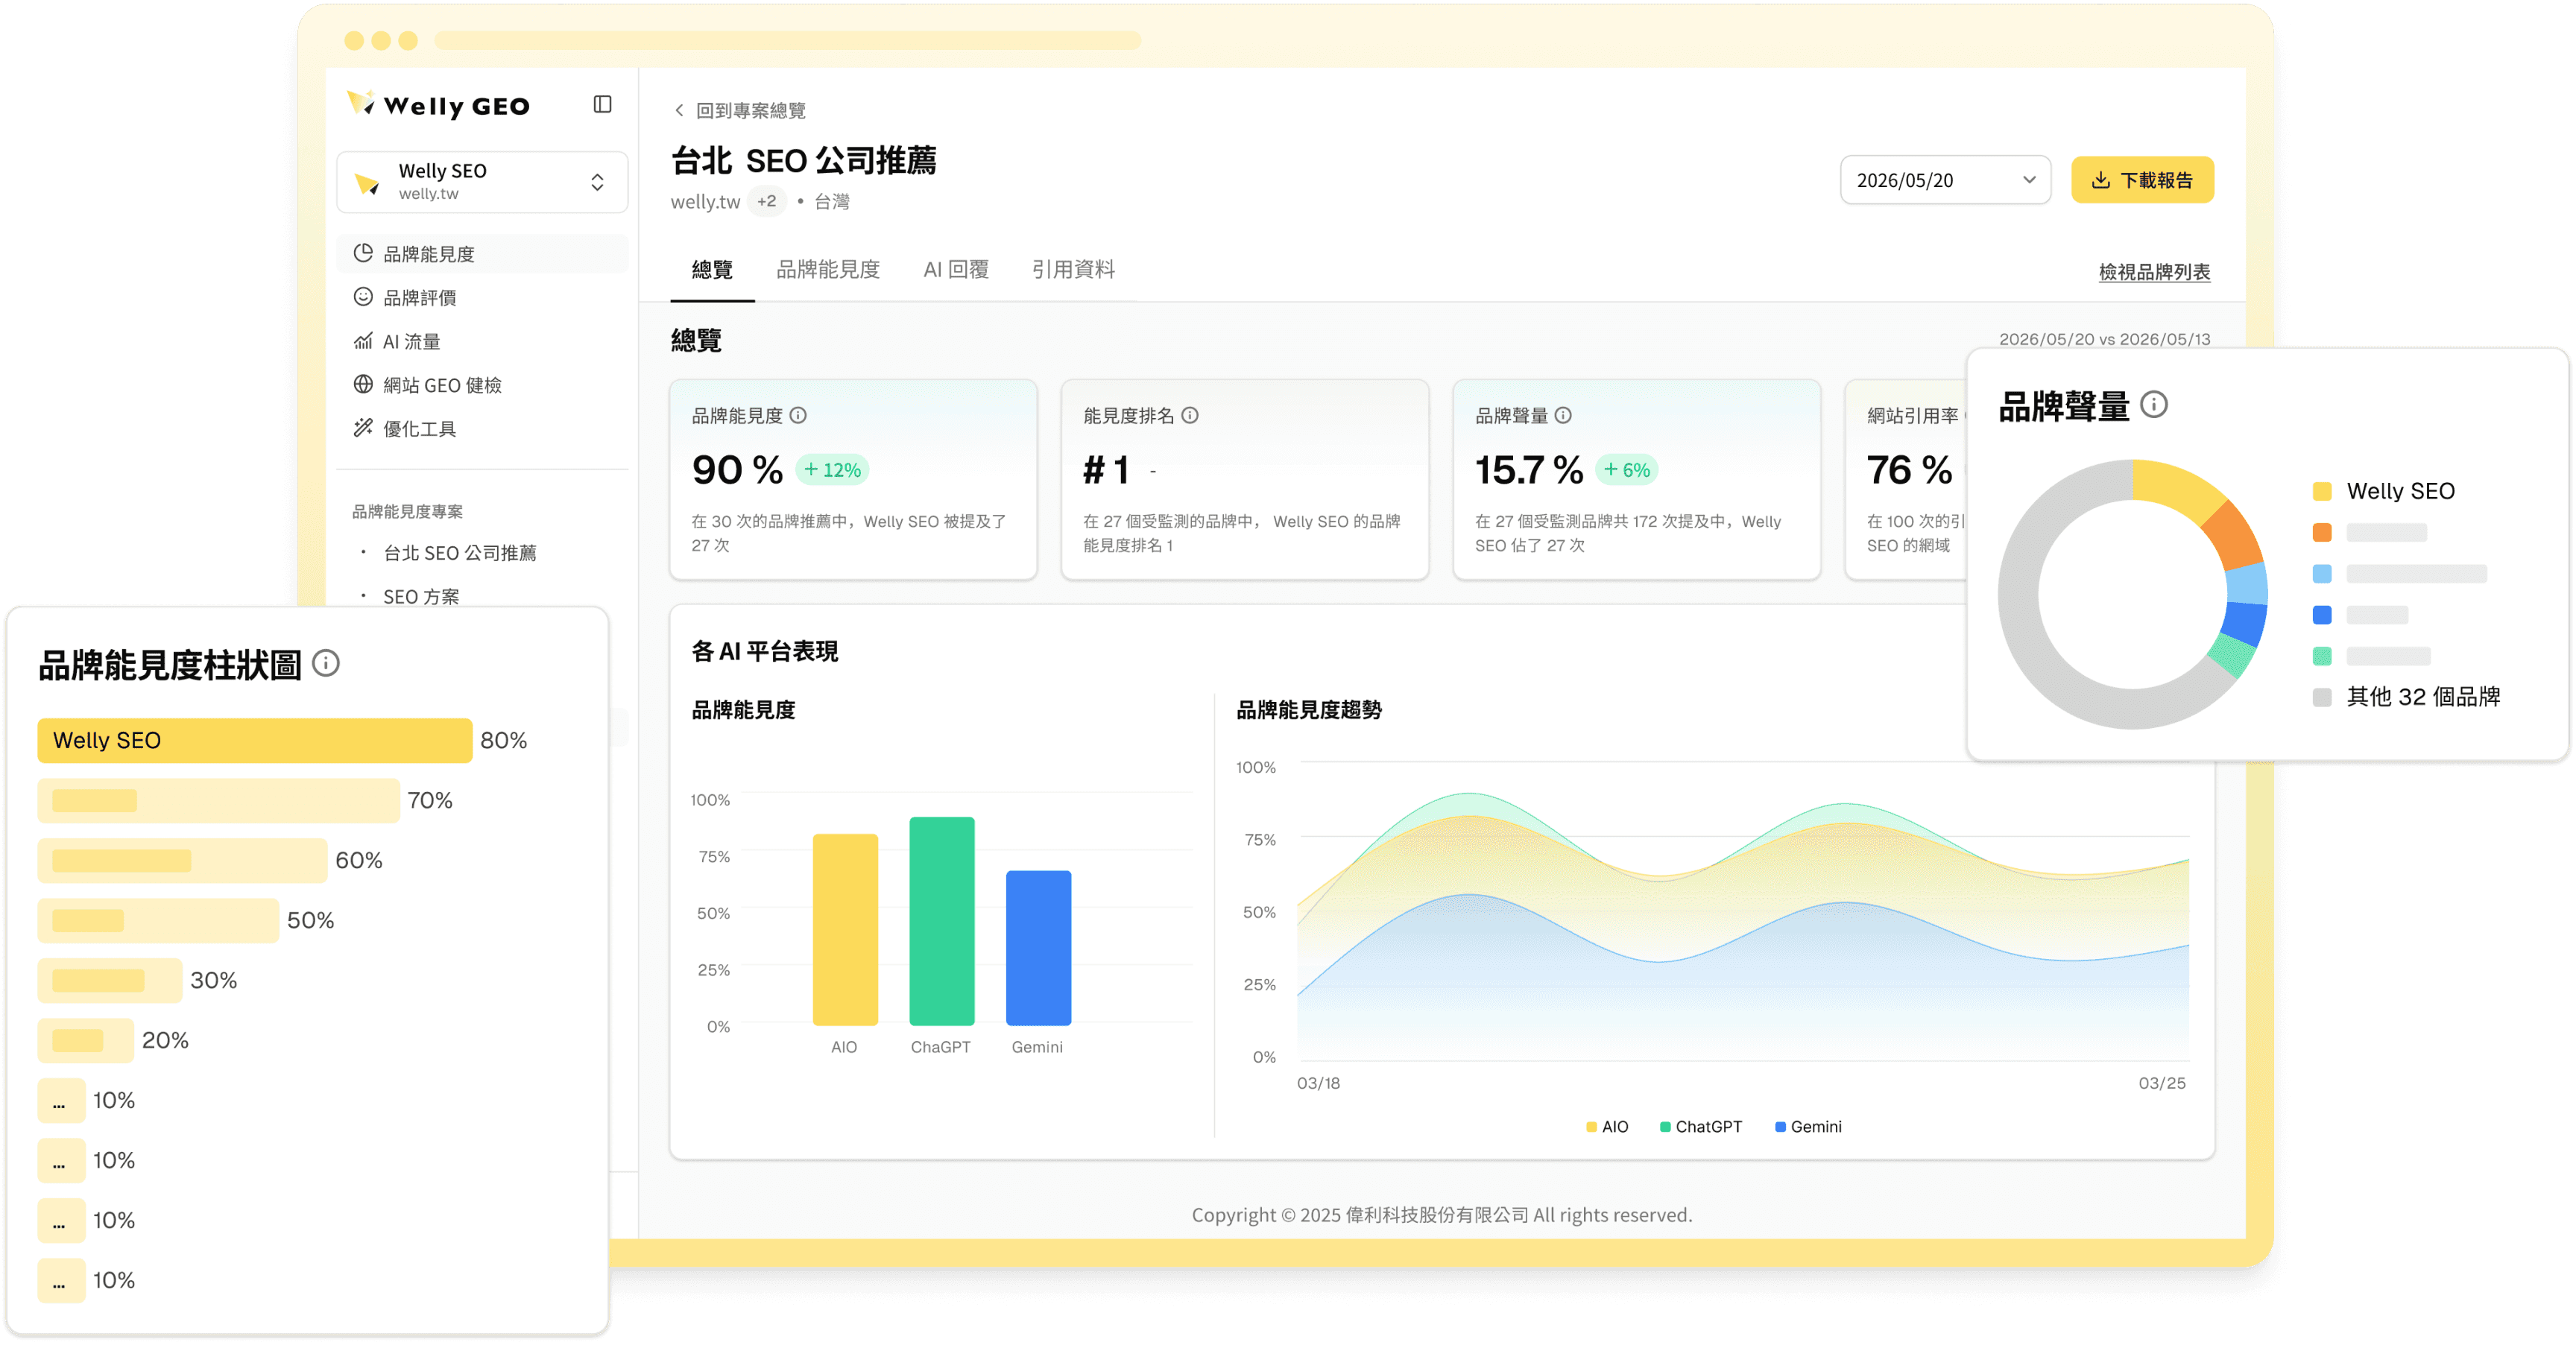Click the +12% change badge
The height and width of the screenshot is (1345, 2576).
click(x=832, y=470)
